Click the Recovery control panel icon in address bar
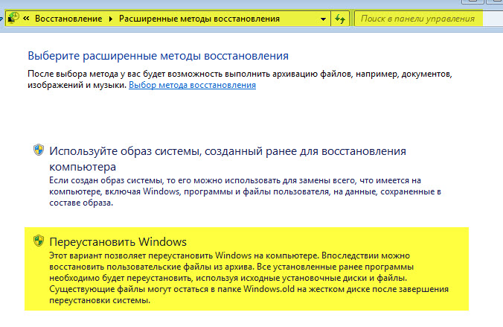The width and height of the screenshot is (503, 327). [13, 19]
